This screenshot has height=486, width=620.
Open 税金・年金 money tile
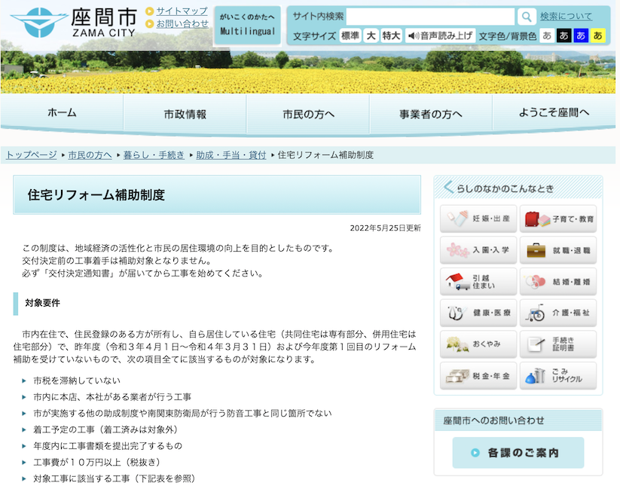pyautogui.click(x=478, y=376)
